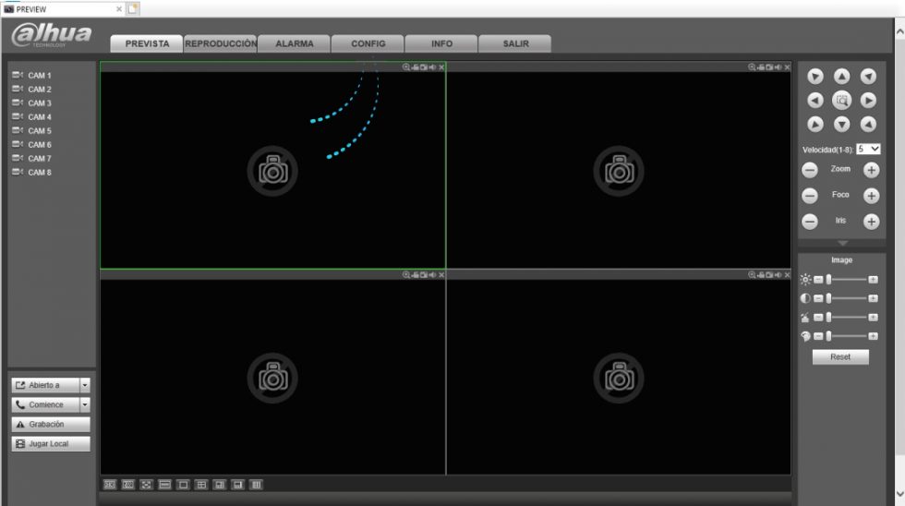
Task: Pan PTZ camera left
Action: [814, 101]
